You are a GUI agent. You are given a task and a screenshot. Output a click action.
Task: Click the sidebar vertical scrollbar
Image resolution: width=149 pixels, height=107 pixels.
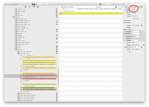coord(58,77)
